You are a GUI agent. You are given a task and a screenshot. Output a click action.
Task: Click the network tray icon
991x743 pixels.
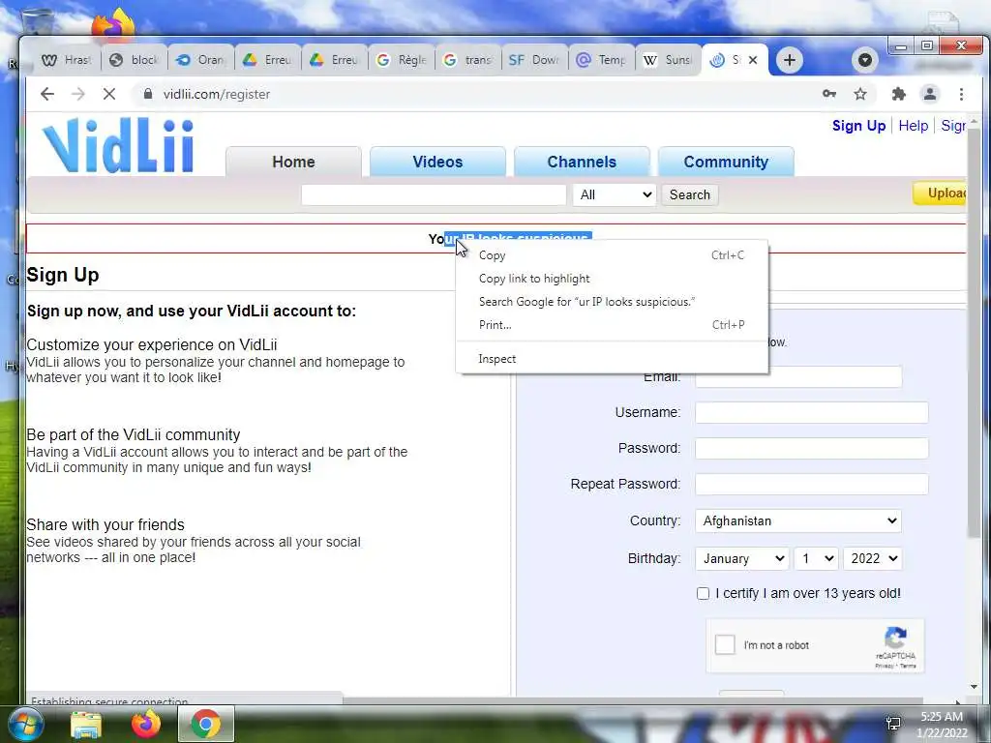[893, 724]
